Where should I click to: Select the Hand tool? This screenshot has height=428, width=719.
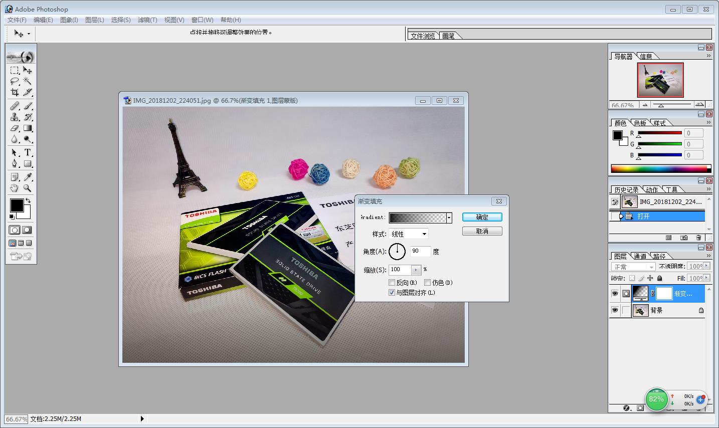(x=15, y=188)
